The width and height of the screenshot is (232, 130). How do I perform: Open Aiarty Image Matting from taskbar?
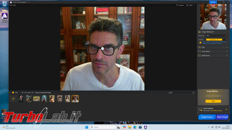pyautogui.click(x=146, y=127)
